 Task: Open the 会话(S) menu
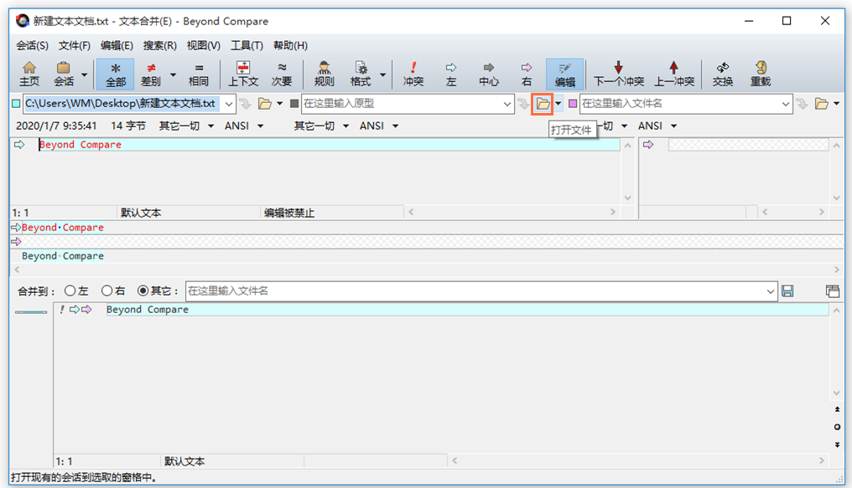coord(32,45)
